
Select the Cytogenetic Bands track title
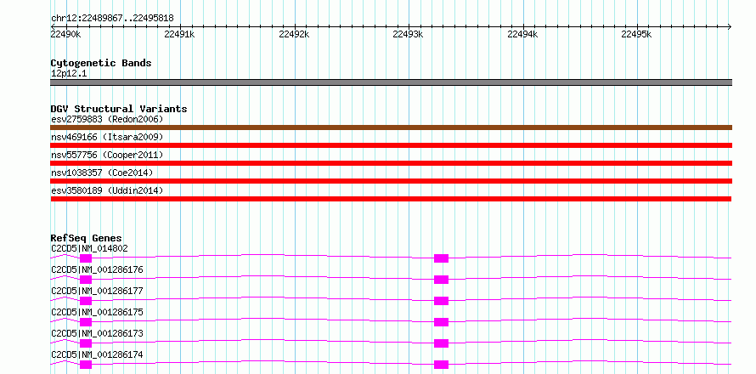pyautogui.click(x=101, y=63)
